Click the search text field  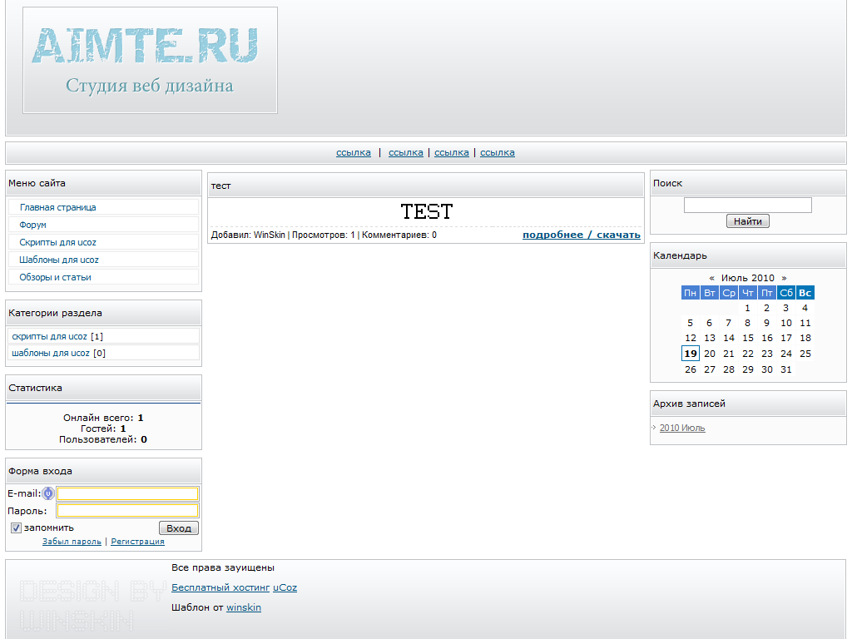[x=747, y=205]
